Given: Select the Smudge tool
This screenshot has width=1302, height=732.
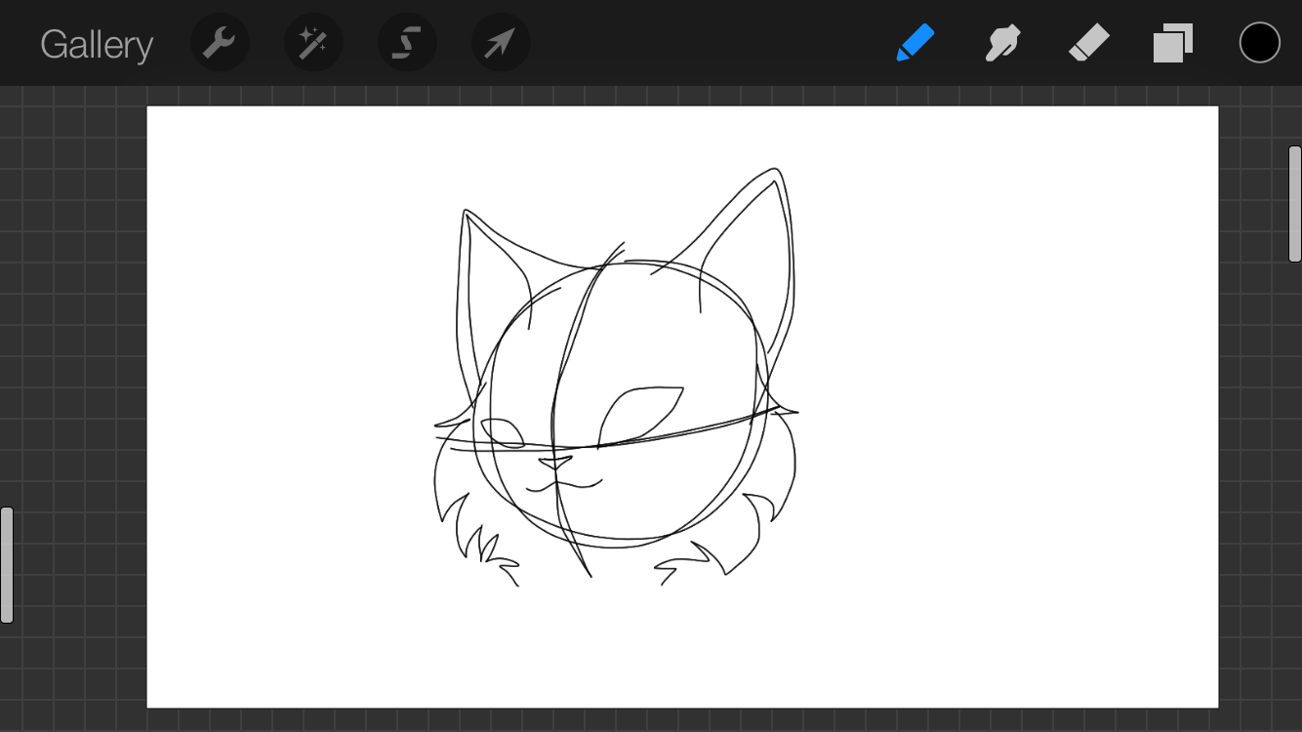Looking at the screenshot, I should click(x=1002, y=44).
